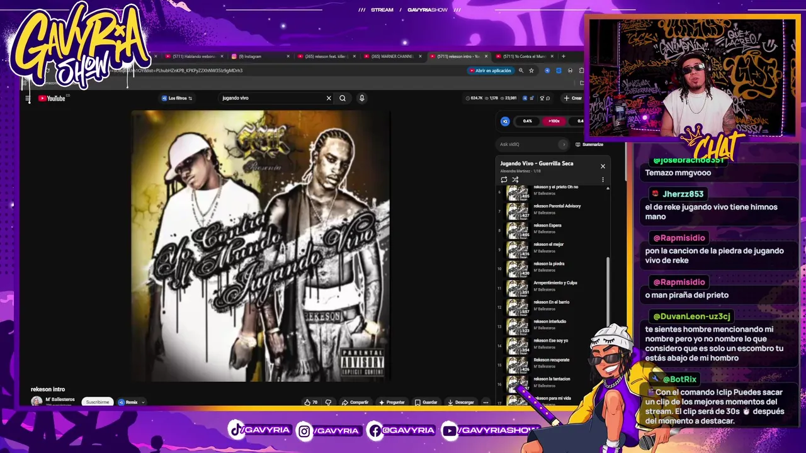Viewport: 806px width, 453px height.
Task: Toggle playlist shuffle icon
Action: (x=515, y=179)
